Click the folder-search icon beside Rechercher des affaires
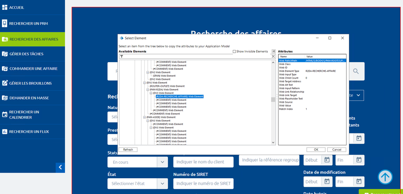The width and height of the screenshot is (403, 194). [x=4, y=39]
